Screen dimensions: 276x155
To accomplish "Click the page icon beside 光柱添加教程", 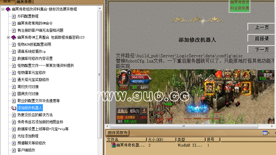I will click(x=14, y=136).
